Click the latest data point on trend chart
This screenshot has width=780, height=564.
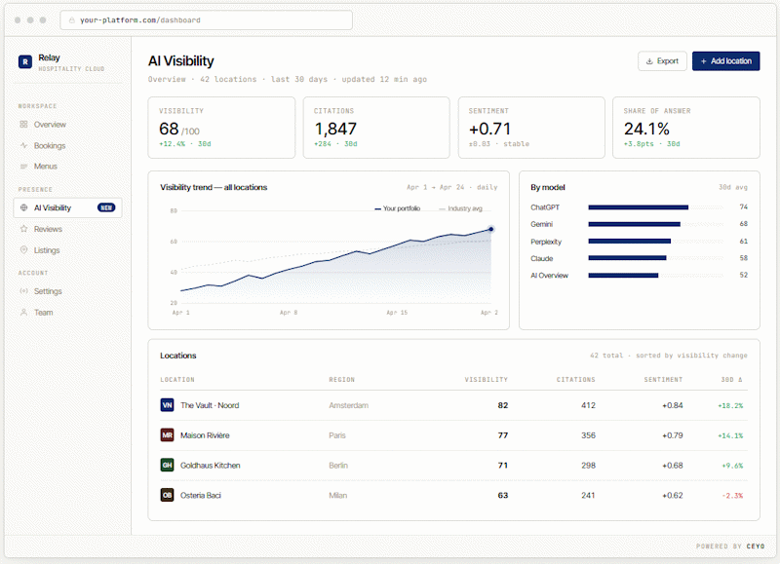[490, 229]
